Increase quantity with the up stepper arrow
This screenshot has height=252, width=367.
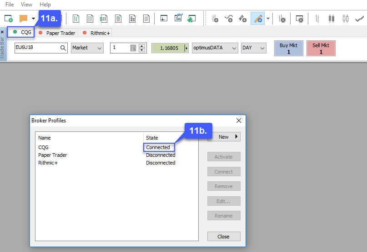[x=141, y=46]
